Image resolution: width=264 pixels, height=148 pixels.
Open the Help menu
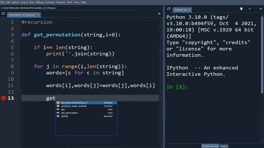(83, 2)
